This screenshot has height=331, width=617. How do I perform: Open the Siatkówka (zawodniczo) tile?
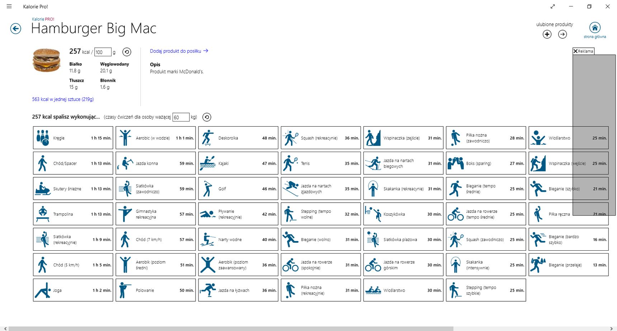coord(156,189)
